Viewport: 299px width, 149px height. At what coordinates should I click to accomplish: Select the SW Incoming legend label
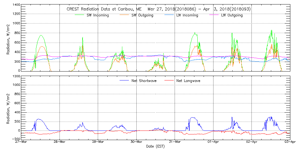pos(98,15)
